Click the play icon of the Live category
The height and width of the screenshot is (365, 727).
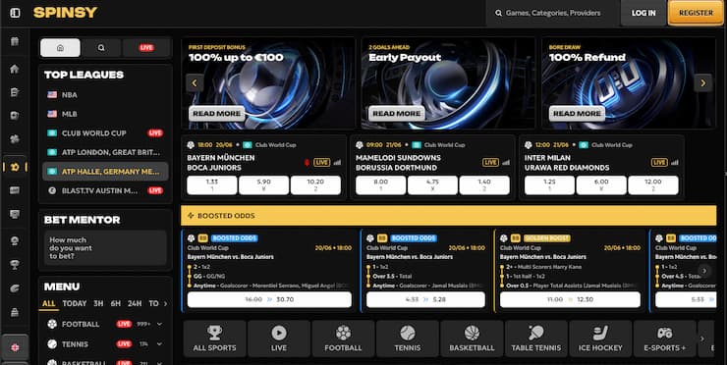279,332
